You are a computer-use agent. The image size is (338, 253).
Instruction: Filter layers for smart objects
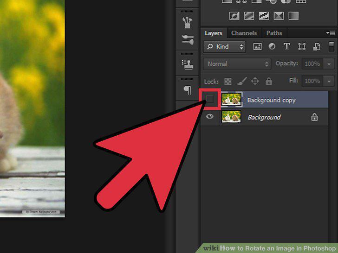point(317,47)
